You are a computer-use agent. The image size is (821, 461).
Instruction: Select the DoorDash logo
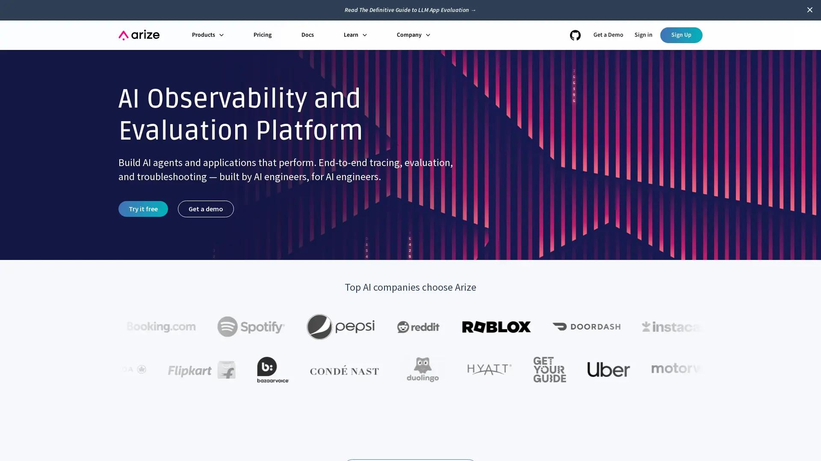586,327
